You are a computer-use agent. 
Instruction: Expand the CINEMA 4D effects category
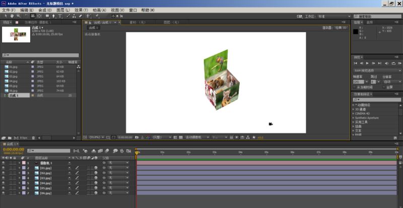click(353, 114)
